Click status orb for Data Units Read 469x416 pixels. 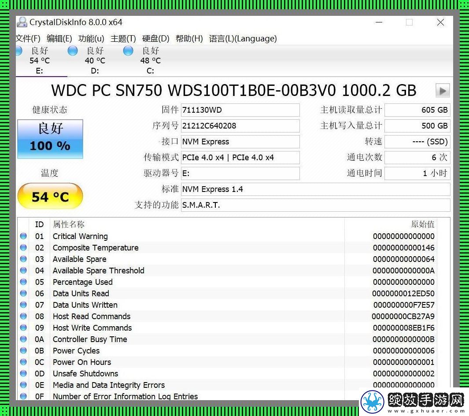23,293
